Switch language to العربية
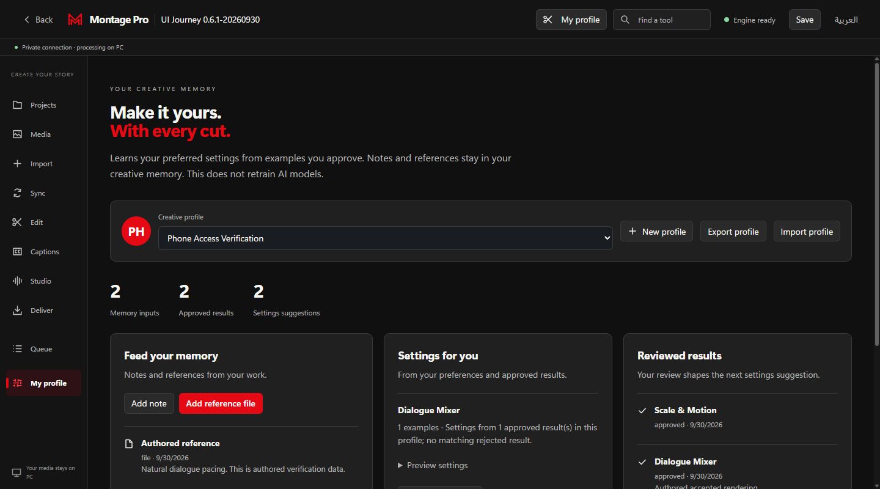This screenshot has width=880, height=489. [846, 20]
